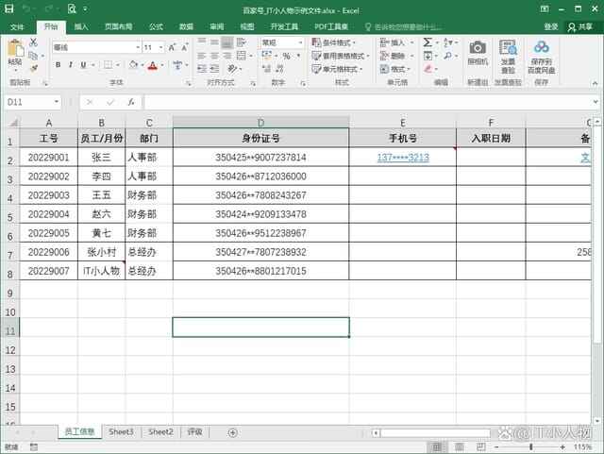Decrease font size with the smaller A
Viewport: 604px width, 454px height.
click(185, 47)
